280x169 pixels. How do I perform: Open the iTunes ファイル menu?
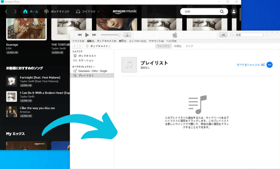[x=78, y=41]
